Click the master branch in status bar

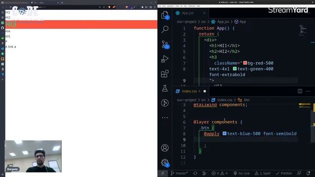pyautogui.click(x=179, y=173)
